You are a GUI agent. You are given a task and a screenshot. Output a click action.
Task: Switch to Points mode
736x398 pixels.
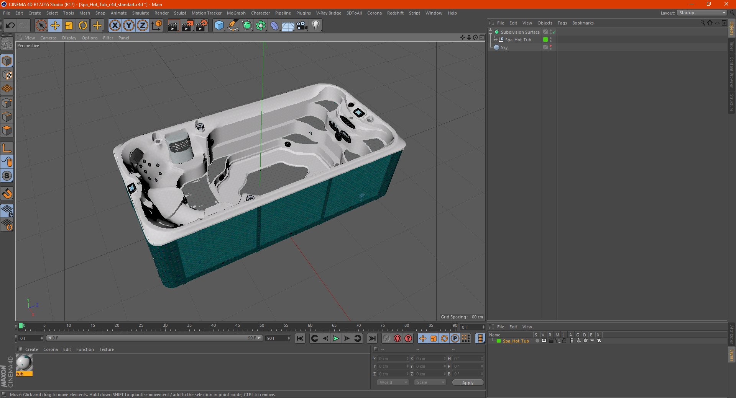(x=7, y=103)
